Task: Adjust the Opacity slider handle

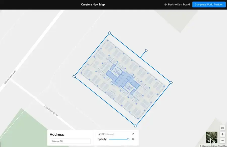Action: [x=128, y=139]
